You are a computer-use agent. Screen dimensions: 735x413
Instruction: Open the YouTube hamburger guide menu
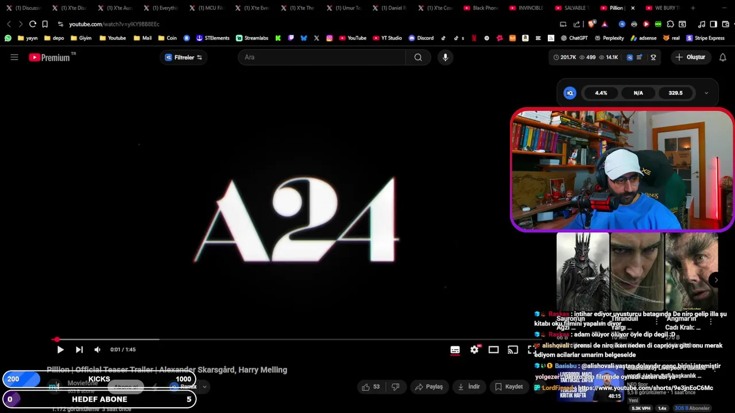[14, 57]
